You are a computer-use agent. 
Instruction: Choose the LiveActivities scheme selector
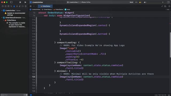pos(72,2)
